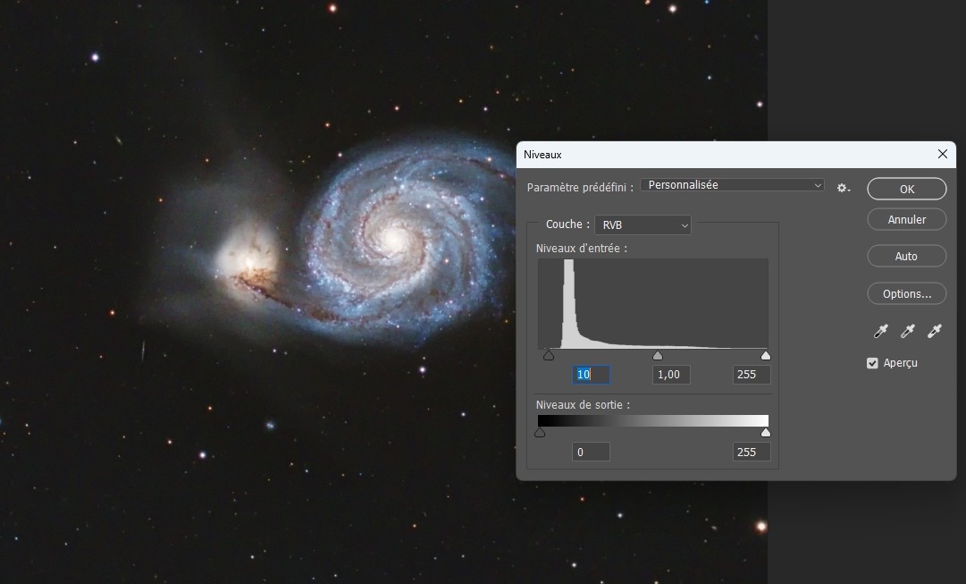Apply Auto levels correction
This screenshot has width=966, height=584.
[x=907, y=256]
